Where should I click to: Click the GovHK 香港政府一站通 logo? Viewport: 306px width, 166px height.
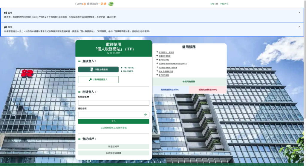[x=91, y=4]
